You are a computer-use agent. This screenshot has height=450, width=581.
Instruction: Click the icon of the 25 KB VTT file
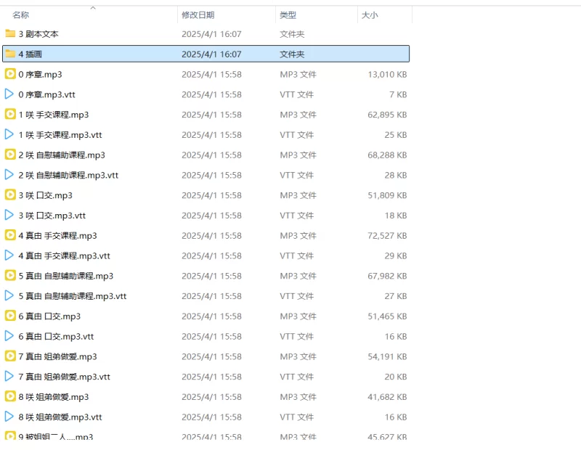(10, 134)
